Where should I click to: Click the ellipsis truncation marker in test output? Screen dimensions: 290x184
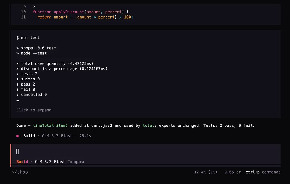pos(18,101)
